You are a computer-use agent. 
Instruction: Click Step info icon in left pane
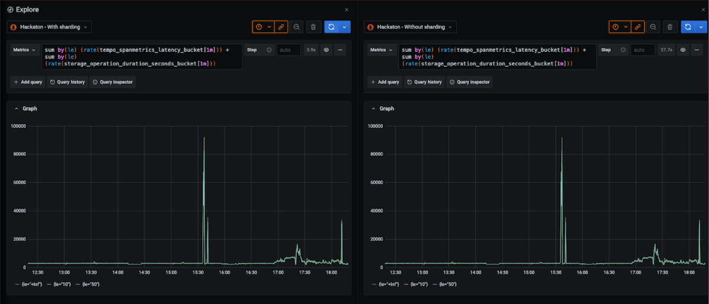(x=269, y=50)
